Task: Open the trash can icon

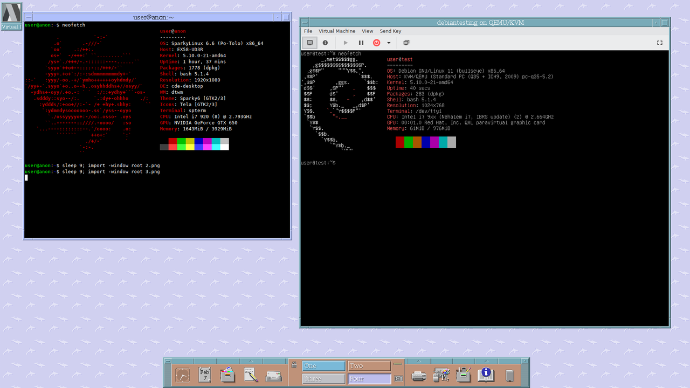Action: pyautogui.click(x=509, y=375)
